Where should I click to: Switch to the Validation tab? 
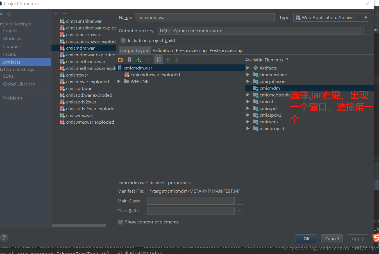(x=163, y=50)
